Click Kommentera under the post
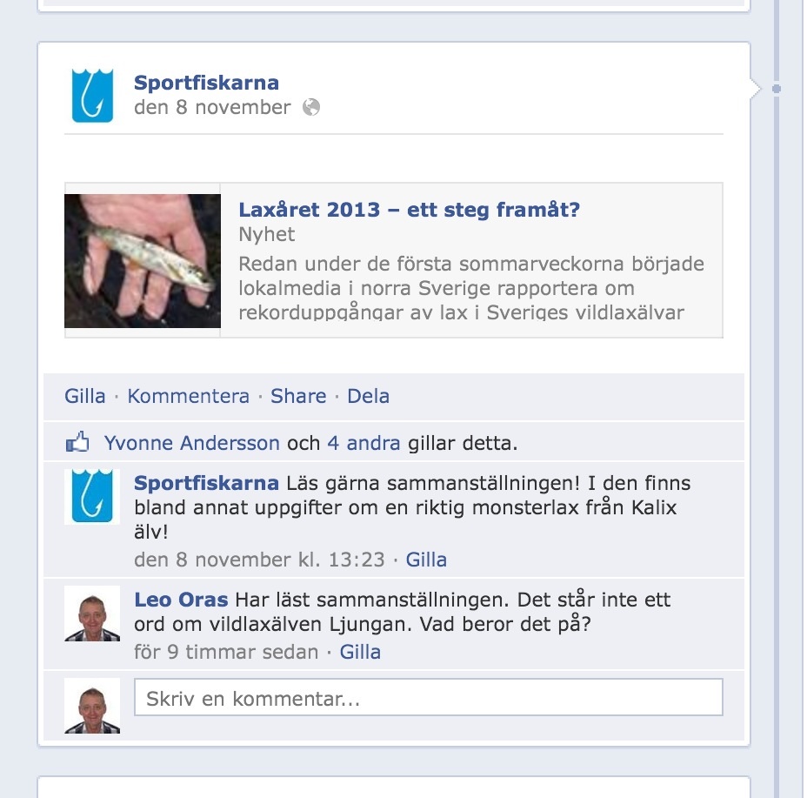Screen dimensions: 807x798 (x=189, y=396)
